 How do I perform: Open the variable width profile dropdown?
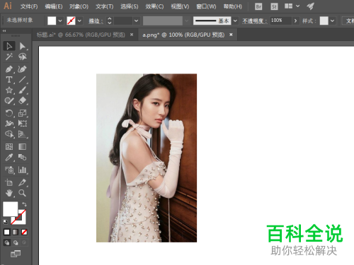coord(187,20)
